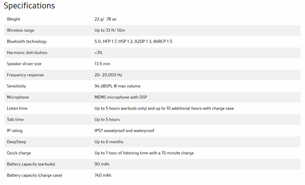Click the Quick charge 15-minute charge description
The image size is (305, 185).
coord(144,153)
